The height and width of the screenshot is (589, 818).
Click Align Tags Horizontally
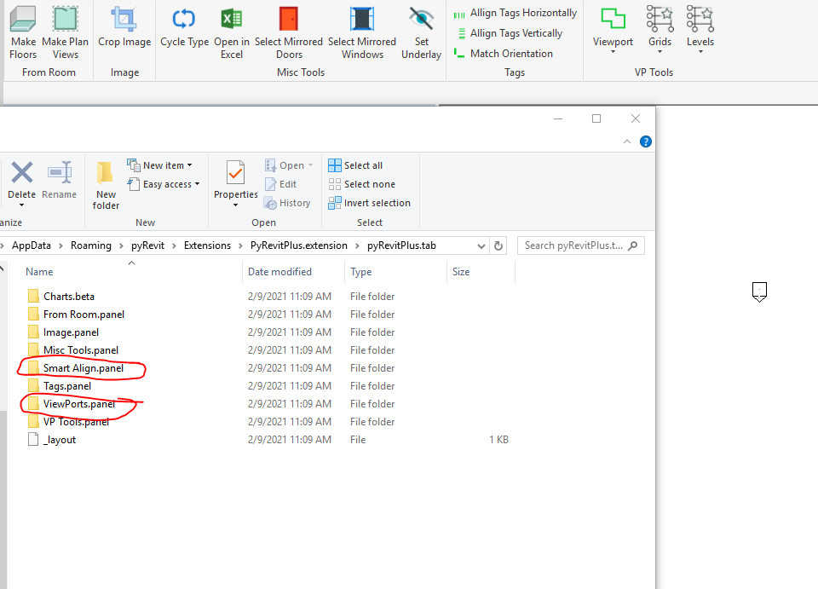(515, 13)
